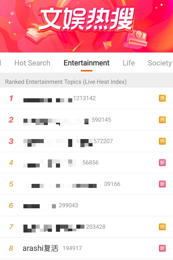Viewport: 173px width, 260px height.
Task: Open topic with heat index 572207
Action: (x=86, y=141)
